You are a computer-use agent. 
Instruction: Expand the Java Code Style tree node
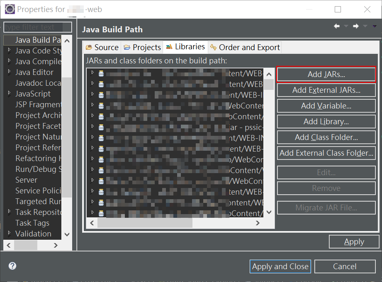click(10, 51)
